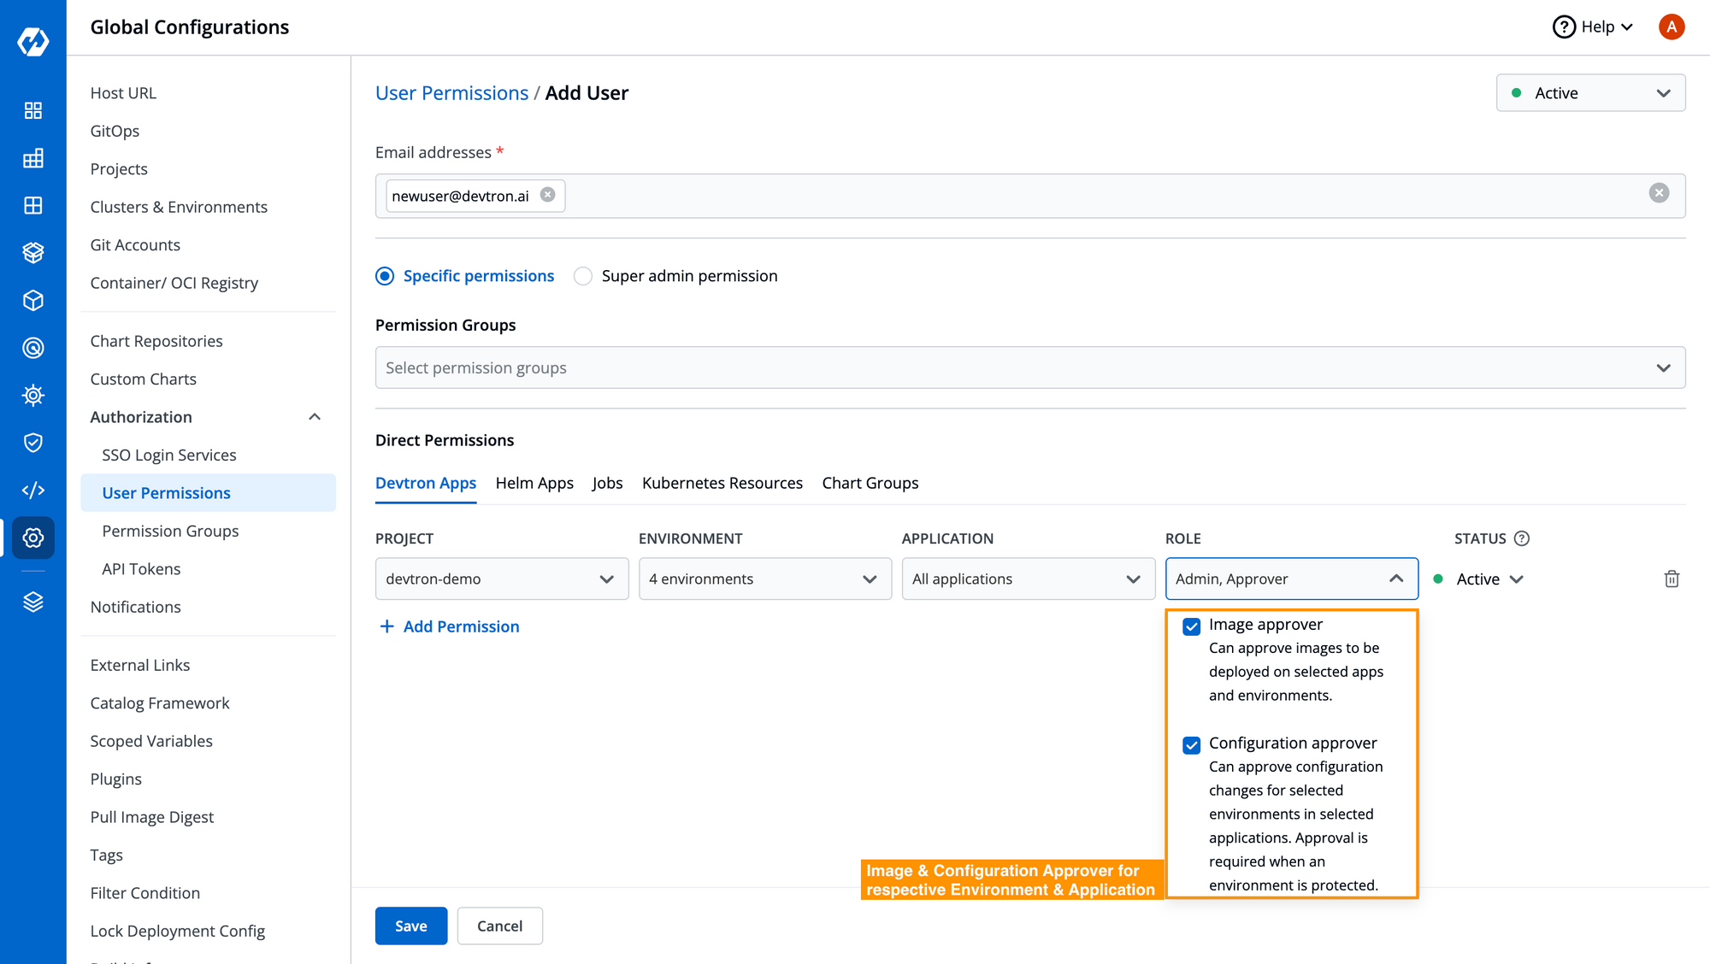The width and height of the screenshot is (1710, 964).
Task: Open Scoped Variables settings
Action: 151,741
